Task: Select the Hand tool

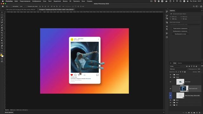Action: click(x=2, y=46)
